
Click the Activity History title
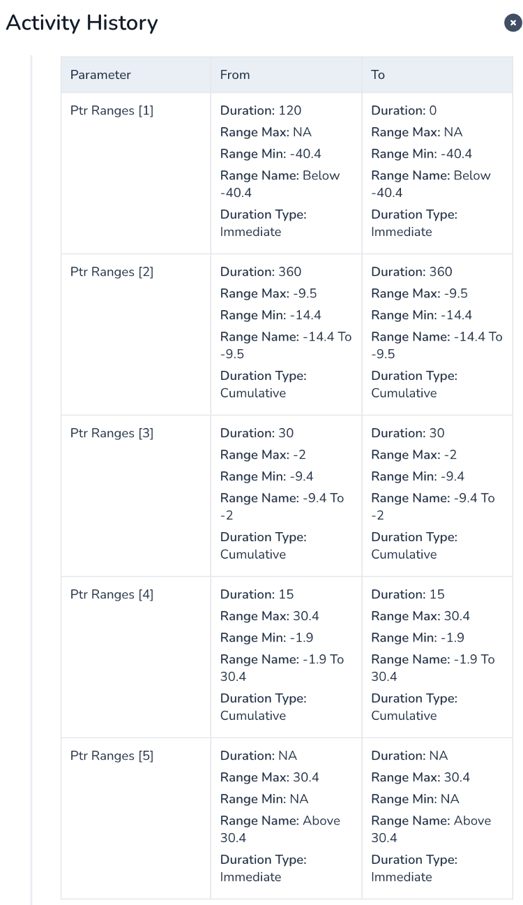pos(82,23)
